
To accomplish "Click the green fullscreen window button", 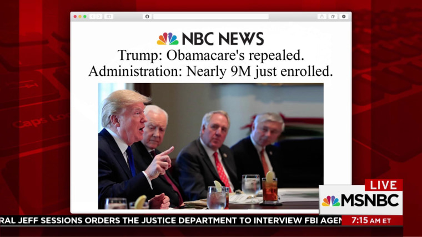I will tap(85, 17).
